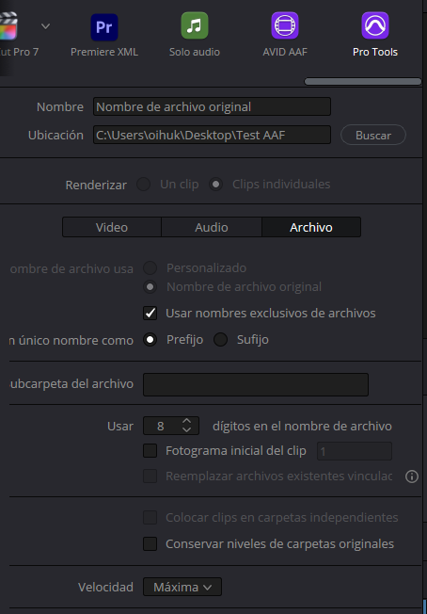Increase the digits stepper up arrow
Viewport: 427px width, 614px height.
(187, 421)
